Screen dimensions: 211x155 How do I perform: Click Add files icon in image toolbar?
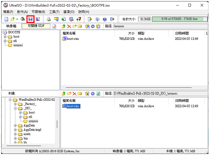point(87,26)
